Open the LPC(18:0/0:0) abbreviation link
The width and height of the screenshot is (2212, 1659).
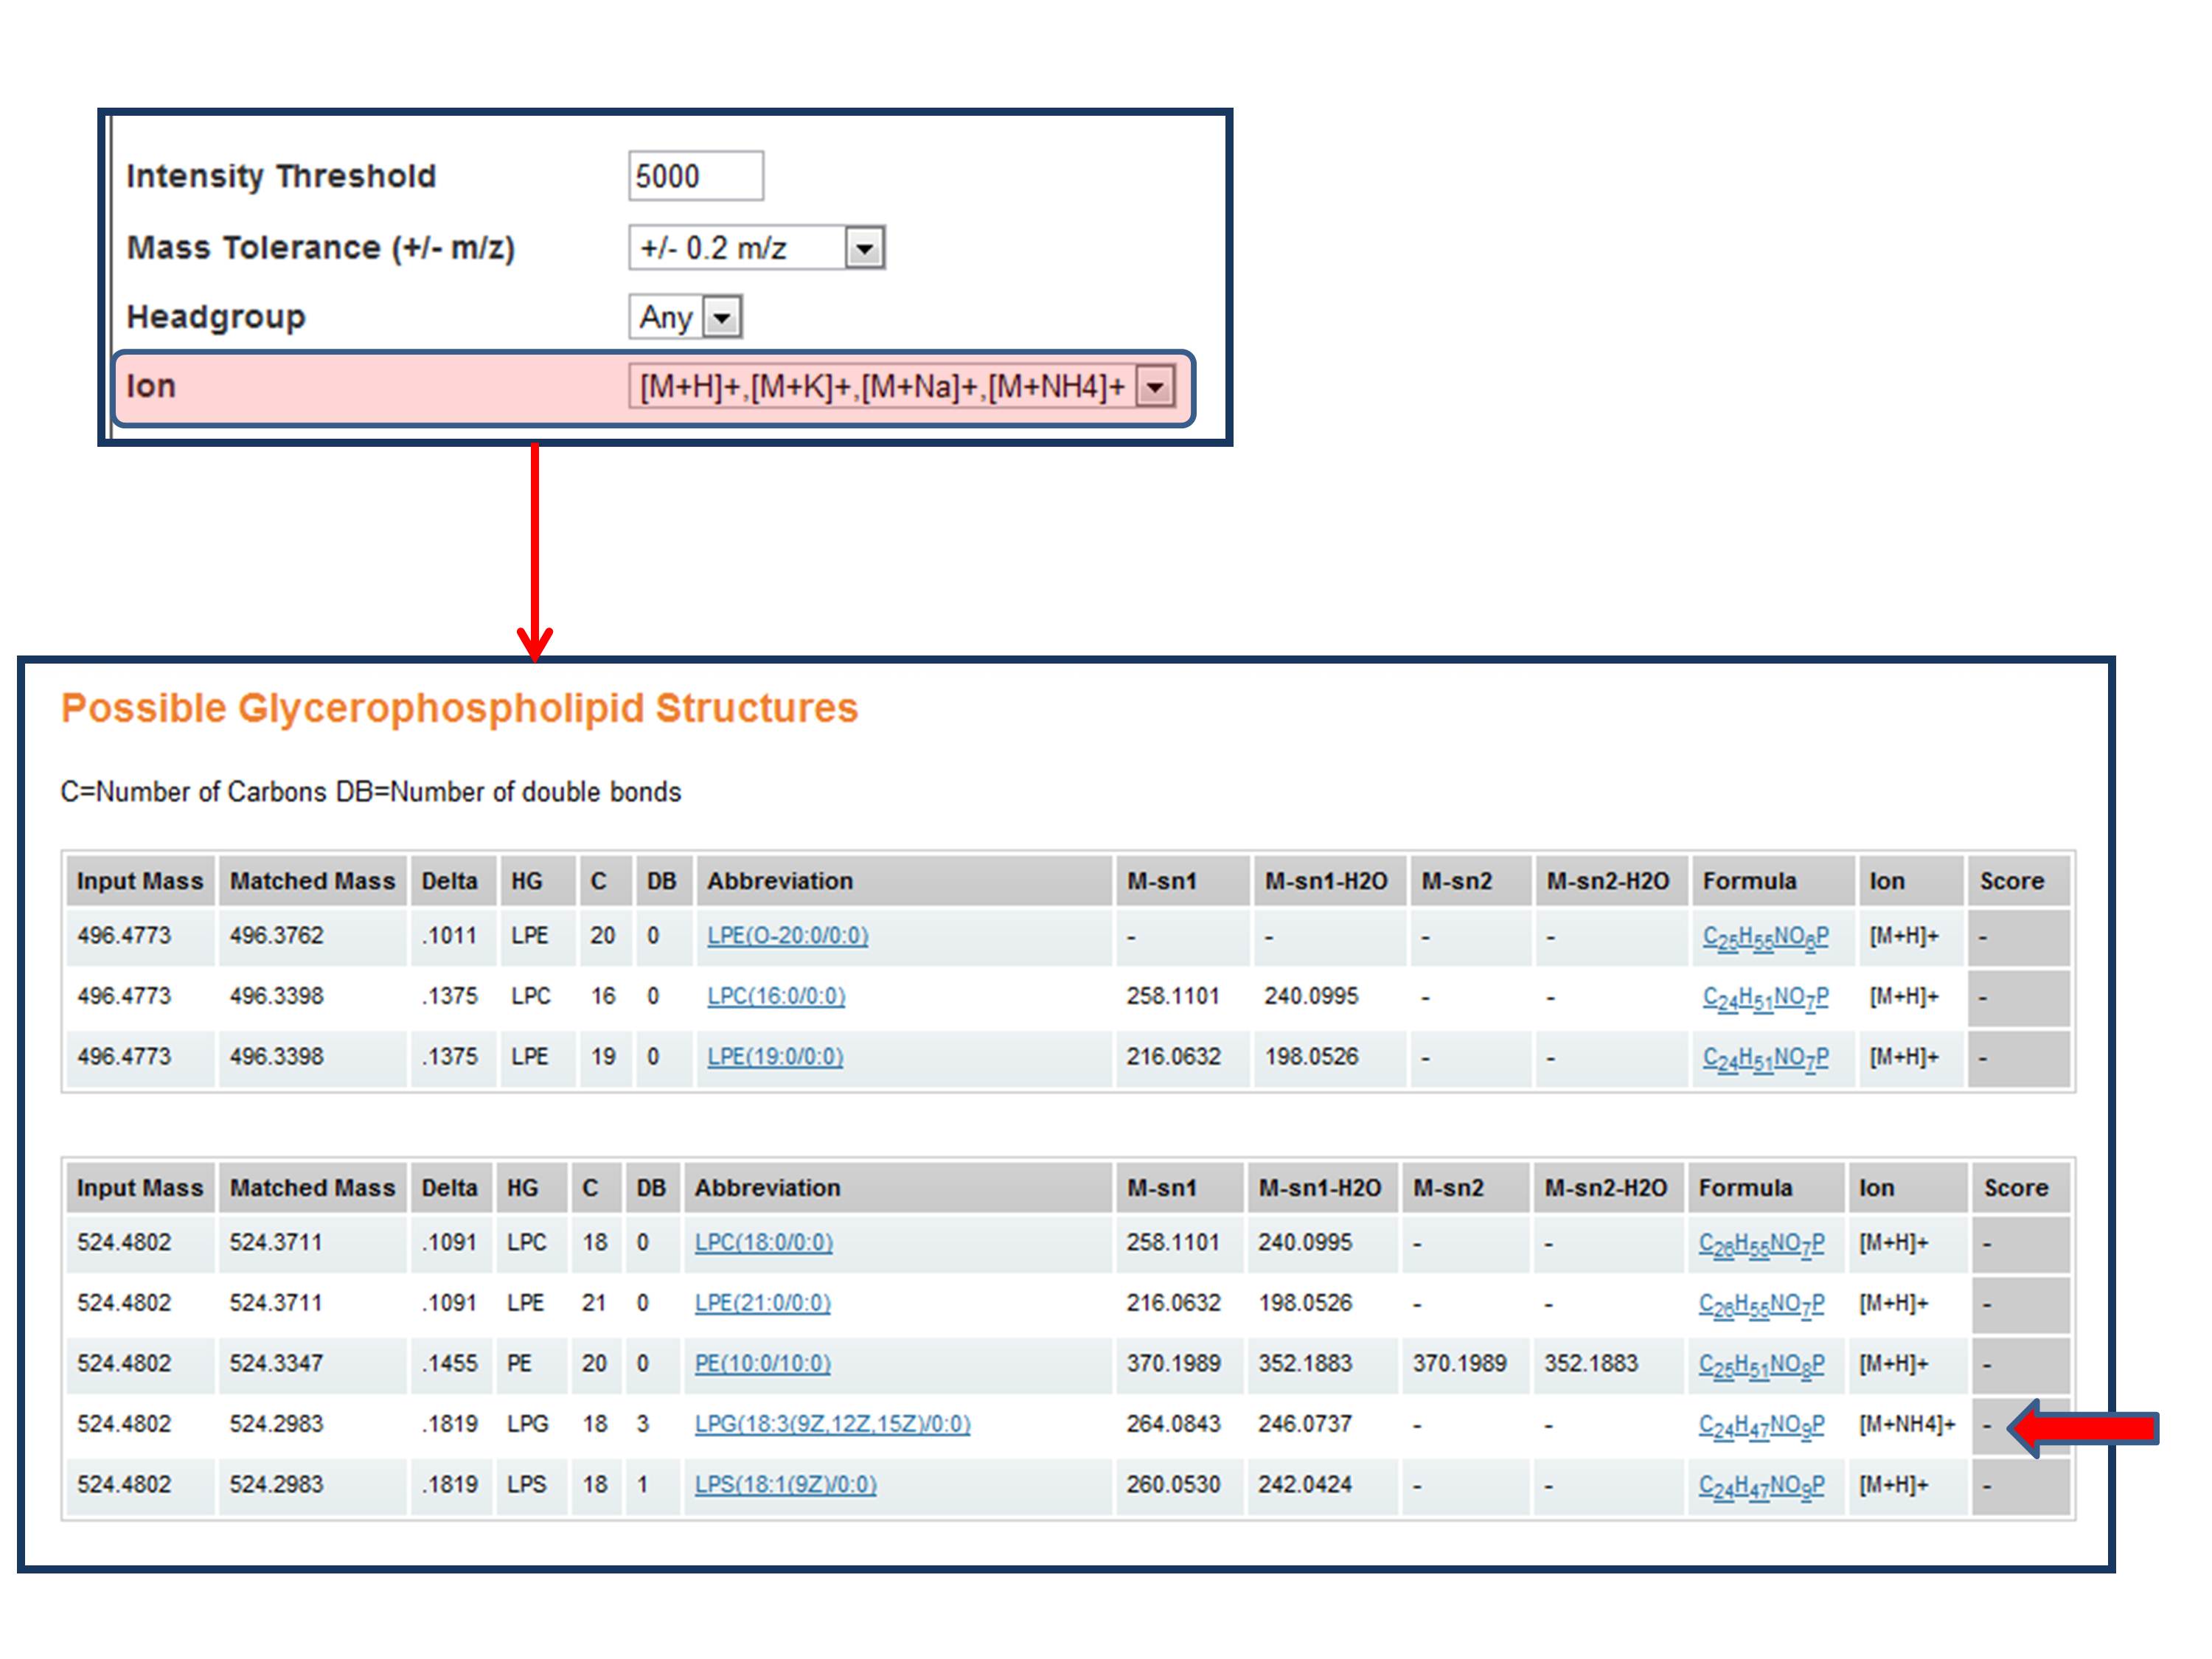point(763,1242)
